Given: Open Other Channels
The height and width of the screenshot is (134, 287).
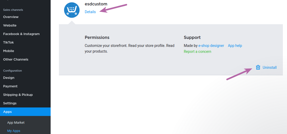Looking at the screenshot, I should tap(15, 60).
